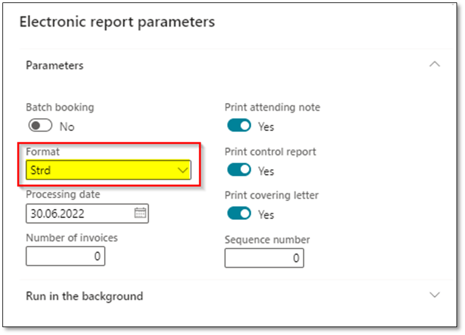Click the Format dropdown arrow
The image size is (465, 335).
point(183,170)
